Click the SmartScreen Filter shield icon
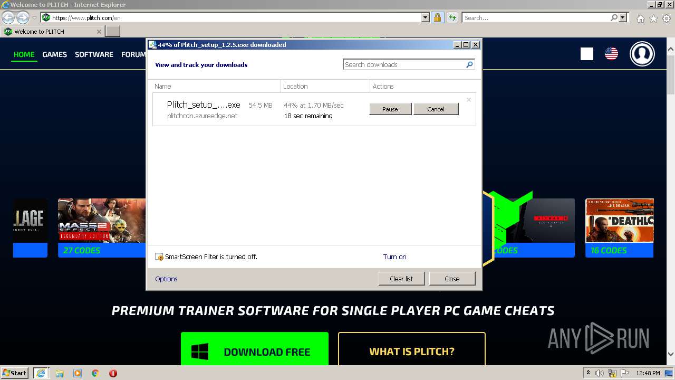The image size is (675, 380). (x=159, y=257)
